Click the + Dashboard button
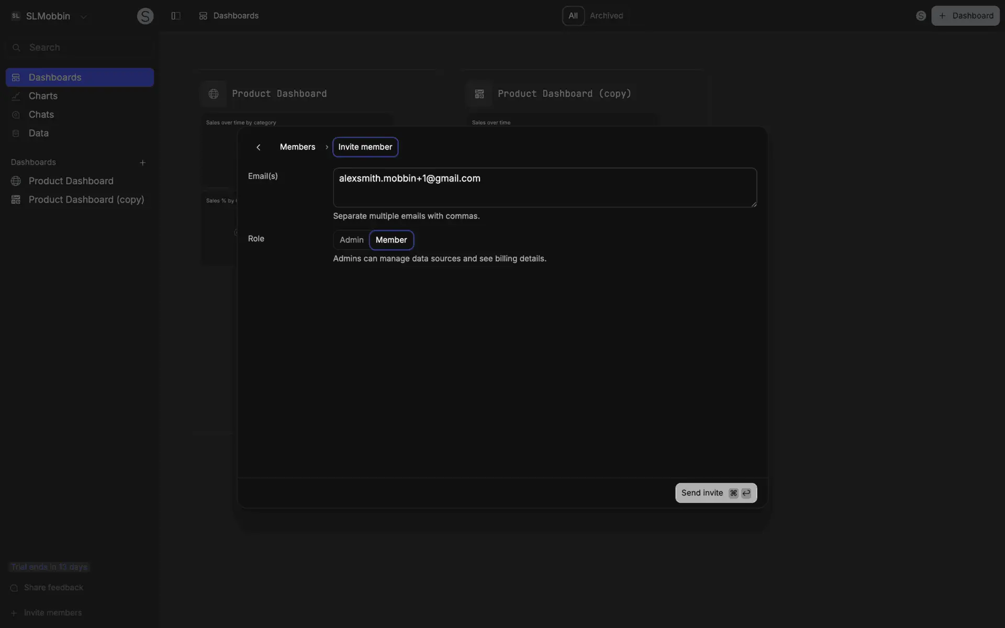Screen dimensions: 1005x628 coord(965,16)
